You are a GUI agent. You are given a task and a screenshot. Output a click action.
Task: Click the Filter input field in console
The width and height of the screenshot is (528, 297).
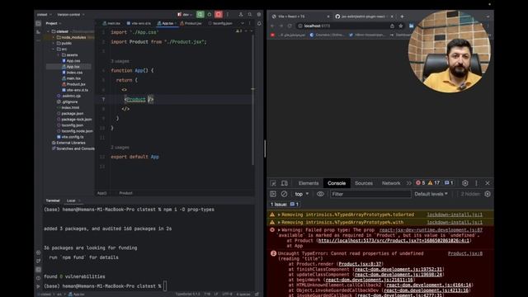[370, 194]
